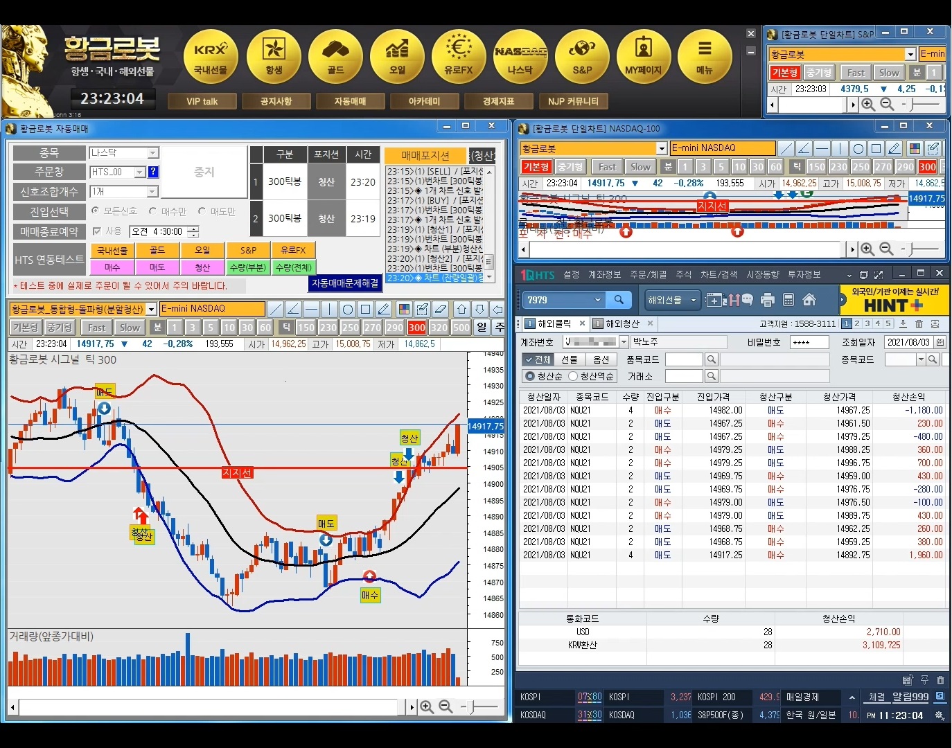Open the calendar picker next to 조회일자

[x=940, y=342]
